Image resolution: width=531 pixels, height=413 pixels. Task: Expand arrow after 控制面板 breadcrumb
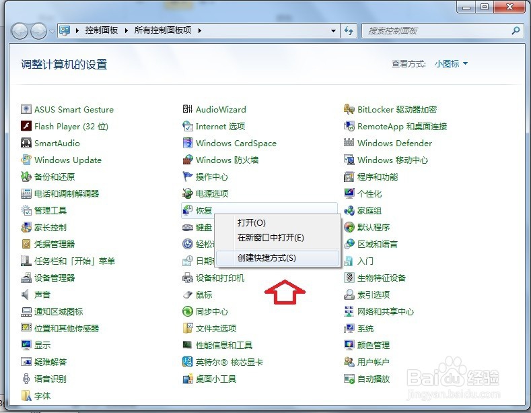127,30
